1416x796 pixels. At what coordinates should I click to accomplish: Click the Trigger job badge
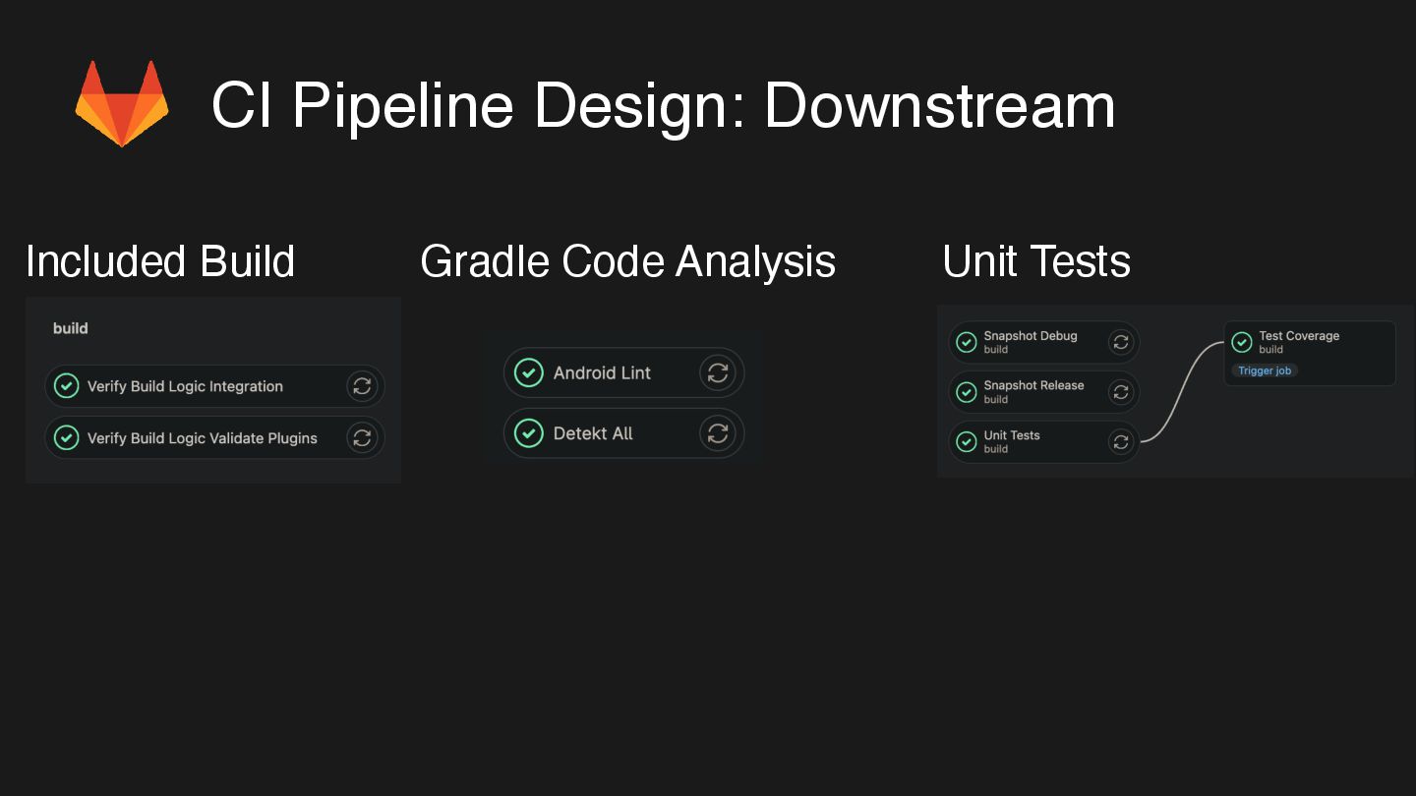(1265, 370)
